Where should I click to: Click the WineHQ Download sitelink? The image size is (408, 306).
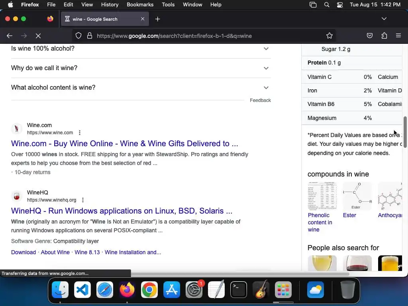(24, 252)
